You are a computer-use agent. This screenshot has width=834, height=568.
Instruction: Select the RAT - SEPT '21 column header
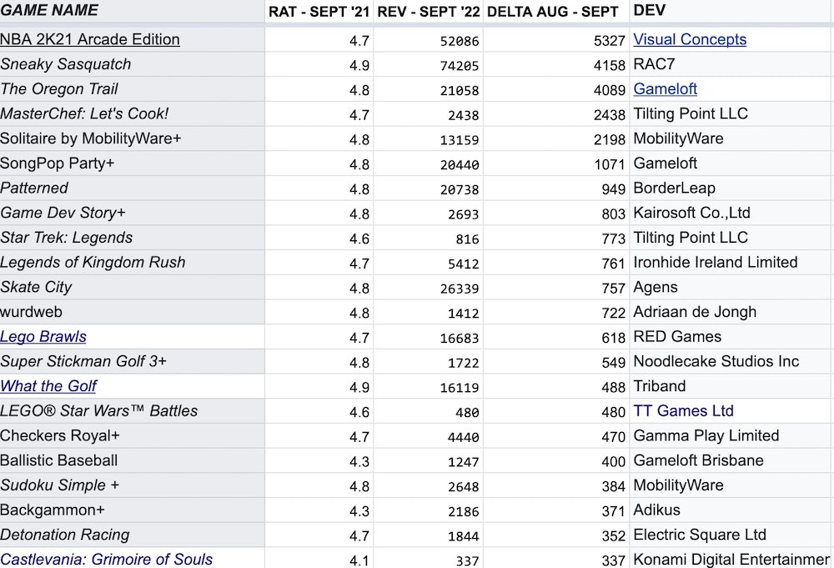coord(319,12)
